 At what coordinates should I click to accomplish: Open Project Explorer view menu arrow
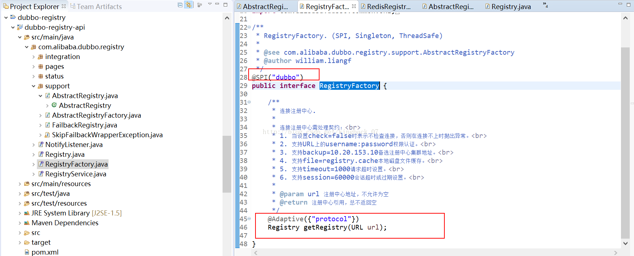pyautogui.click(x=210, y=4)
